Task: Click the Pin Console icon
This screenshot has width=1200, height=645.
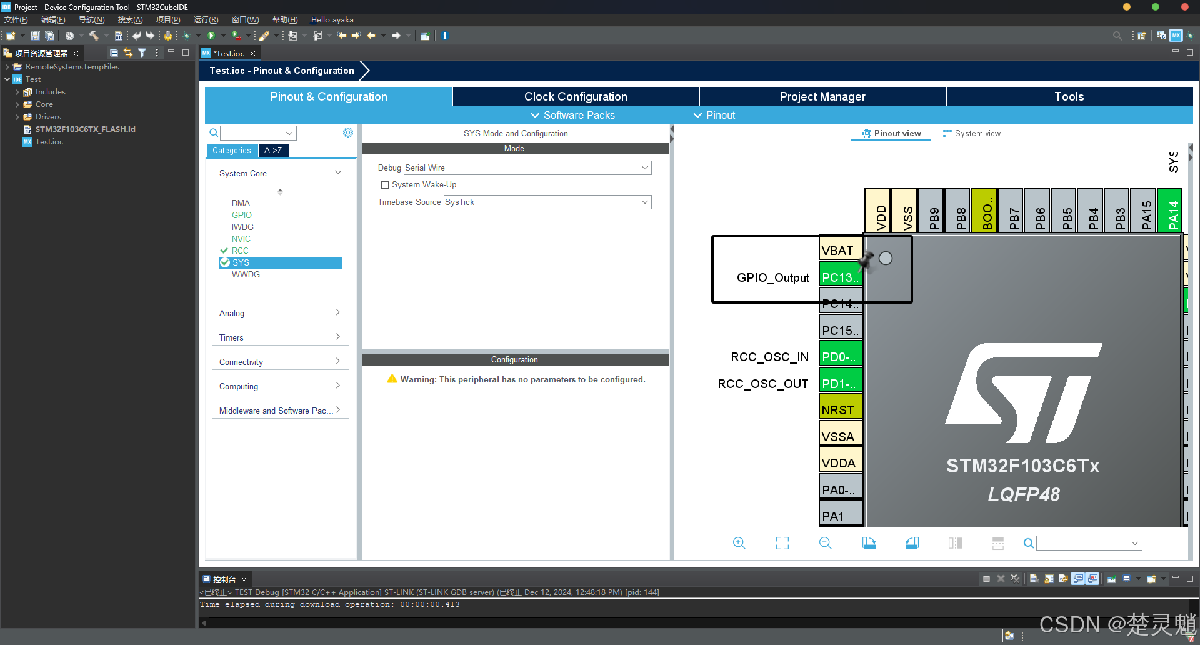Action: [x=1112, y=579]
